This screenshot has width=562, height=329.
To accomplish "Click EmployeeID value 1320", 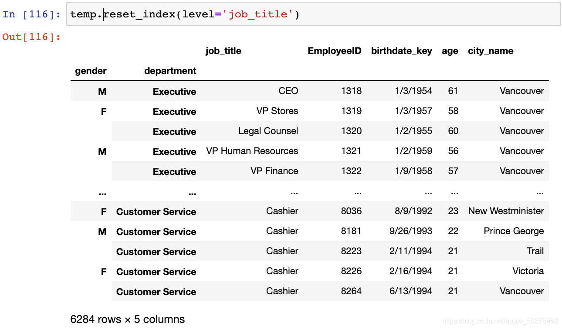I will click(352, 131).
